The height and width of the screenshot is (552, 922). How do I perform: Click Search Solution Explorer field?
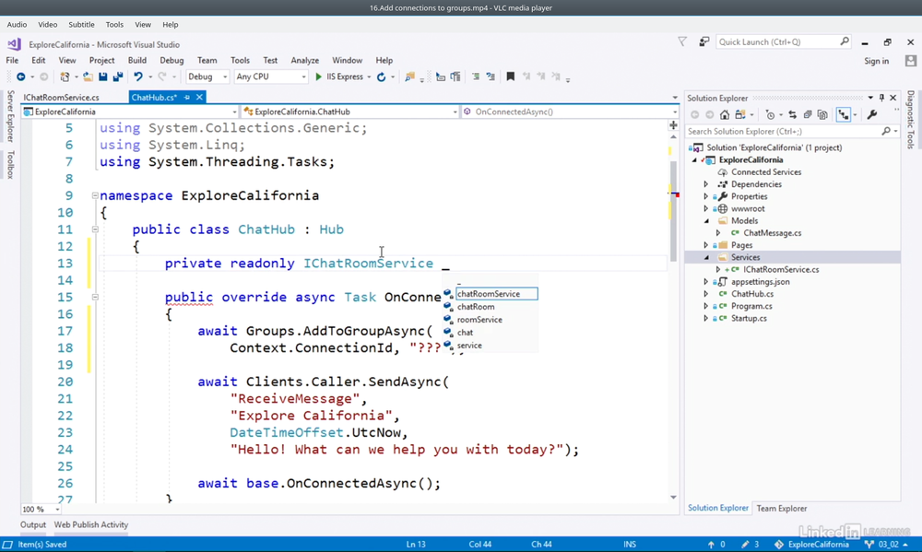coord(792,132)
